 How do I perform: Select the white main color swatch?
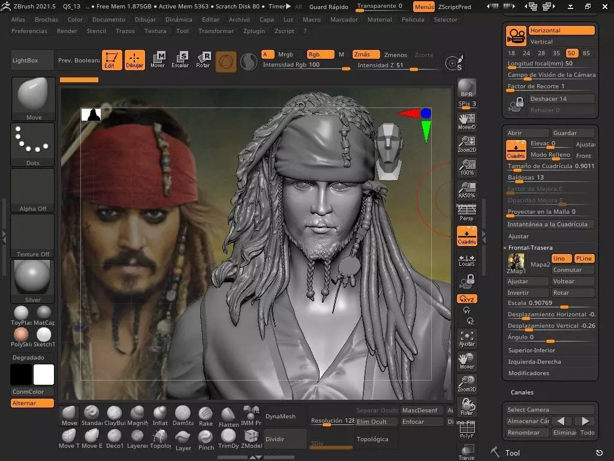coord(44,375)
